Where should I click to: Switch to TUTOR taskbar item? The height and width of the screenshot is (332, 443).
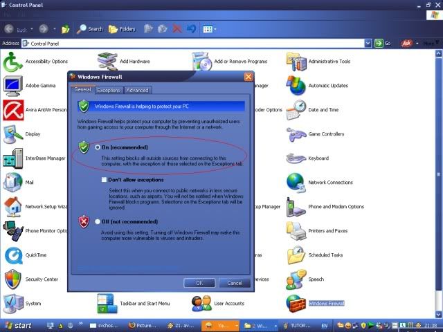point(297,326)
